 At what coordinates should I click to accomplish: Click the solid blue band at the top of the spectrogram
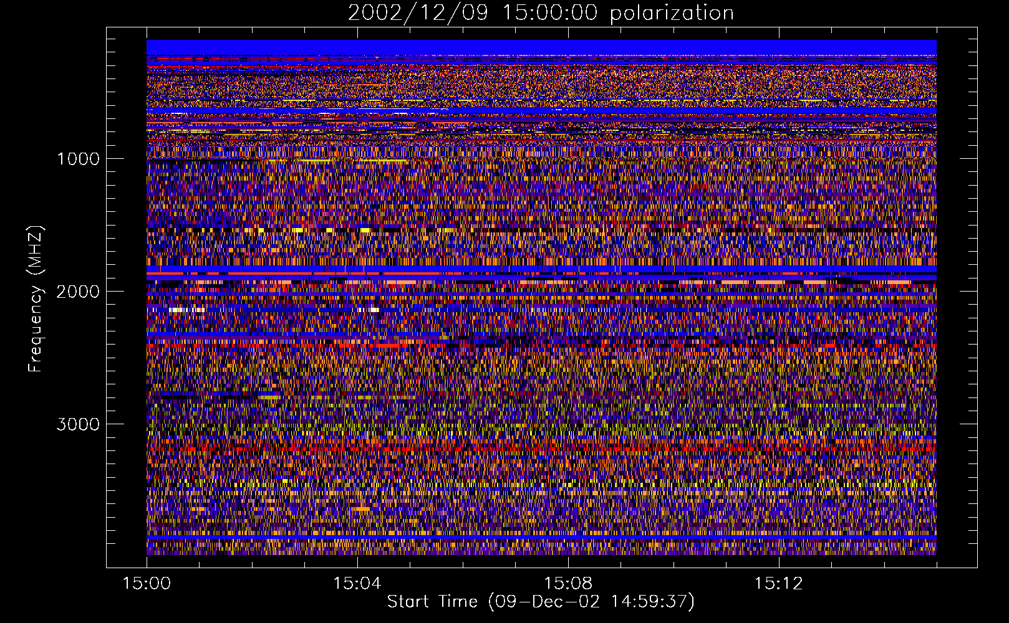(x=541, y=47)
